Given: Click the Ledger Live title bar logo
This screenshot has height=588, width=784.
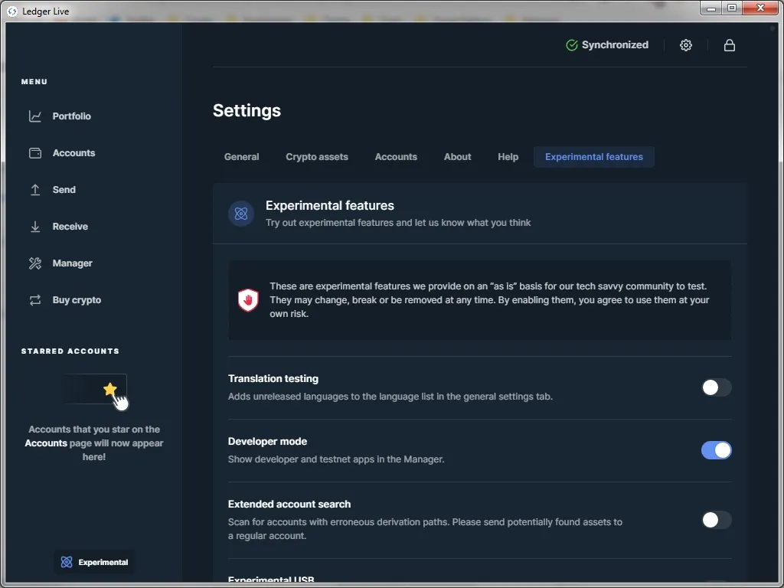Looking at the screenshot, I should [11, 11].
